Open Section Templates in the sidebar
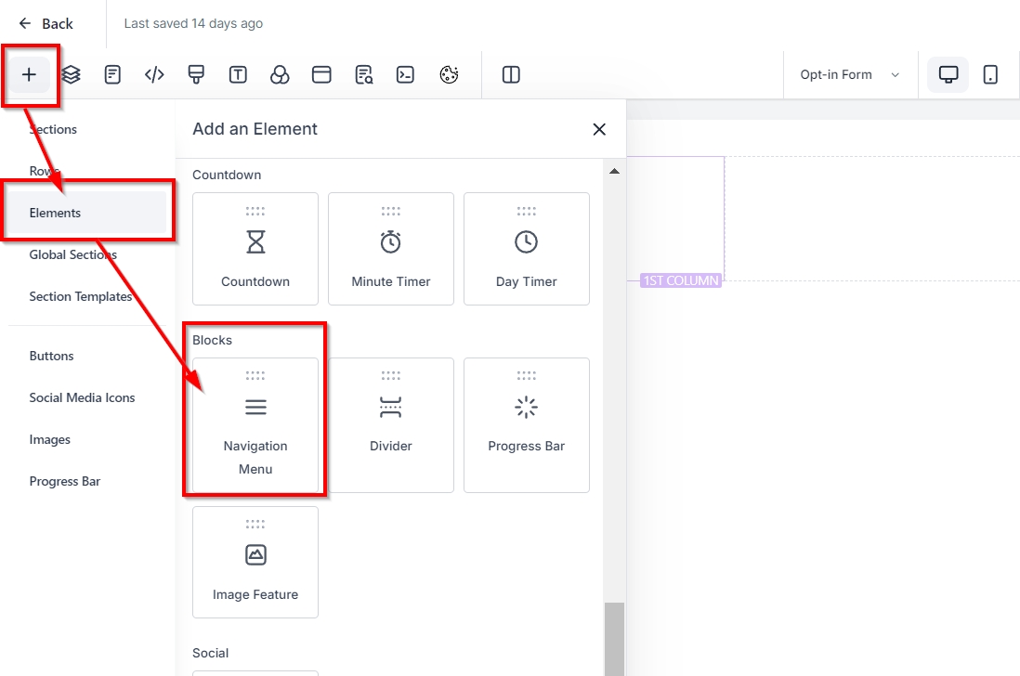 tap(81, 296)
